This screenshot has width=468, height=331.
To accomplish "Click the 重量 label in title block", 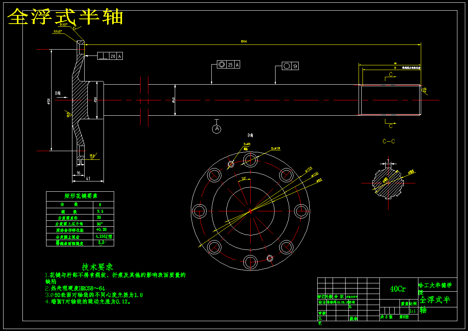I will pyautogui.click(x=405, y=304).
